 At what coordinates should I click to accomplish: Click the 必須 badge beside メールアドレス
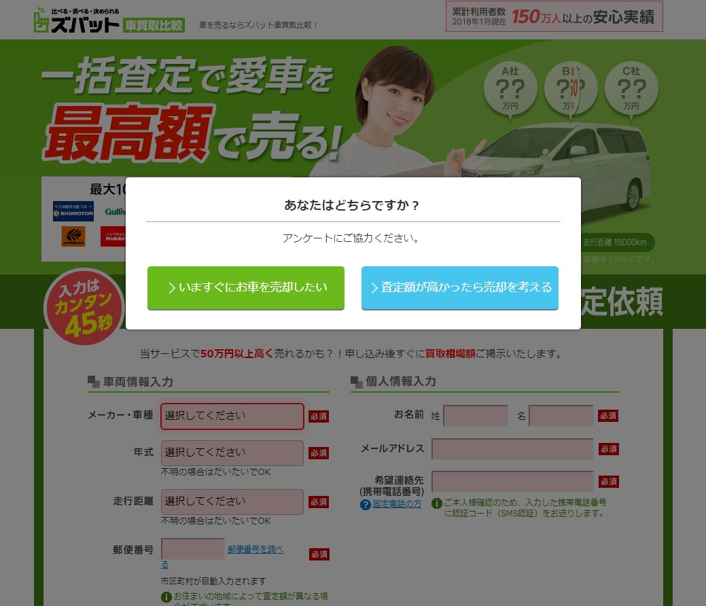click(x=609, y=449)
